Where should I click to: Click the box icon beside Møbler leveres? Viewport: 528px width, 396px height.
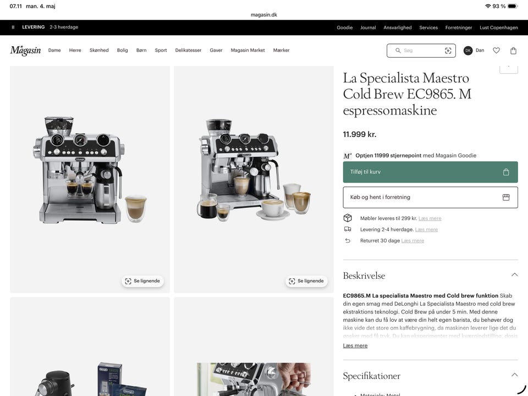tap(348, 218)
